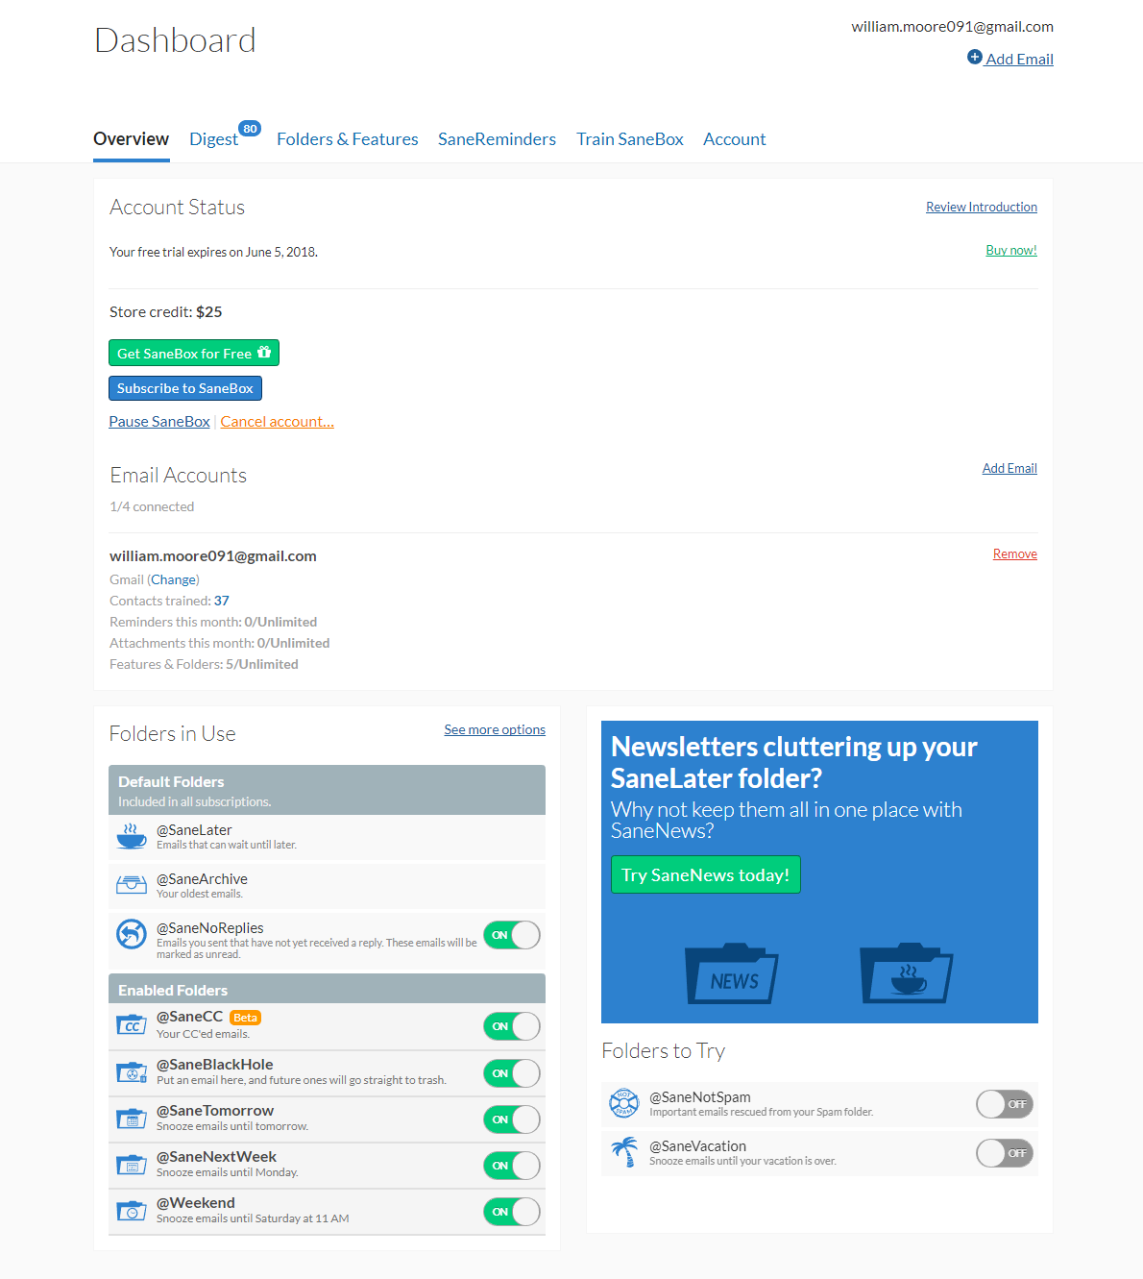Viewport: 1143px width, 1279px height.
Task: Click Add Email link in Email Accounts
Action: (1009, 468)
